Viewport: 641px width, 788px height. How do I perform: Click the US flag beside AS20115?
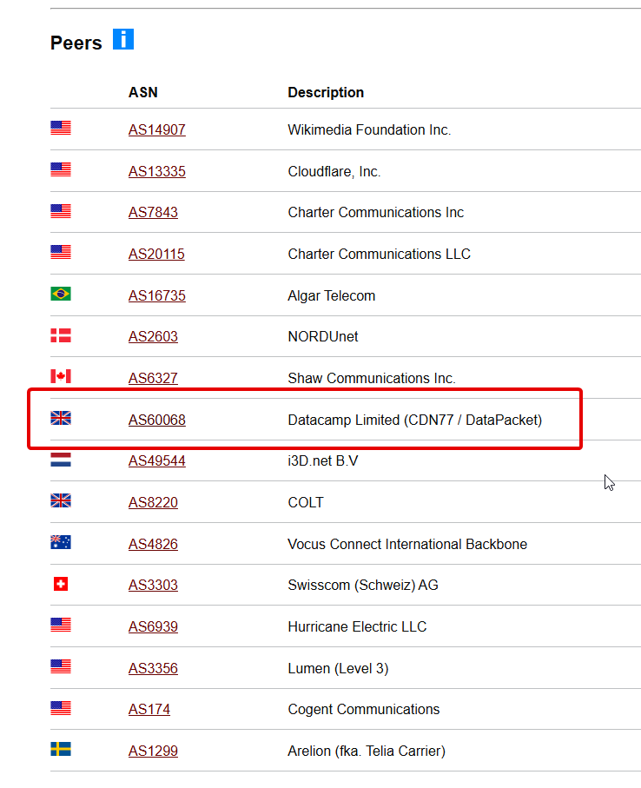[x=61, y=252]
